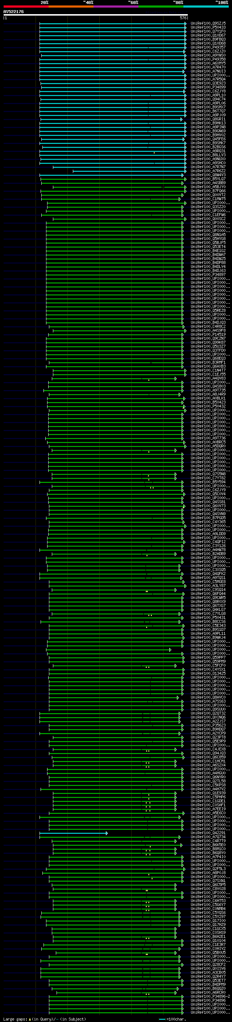Select hit UniRef100_A7R7N7
The image size is (232, 1022).
tap(208, 167)
